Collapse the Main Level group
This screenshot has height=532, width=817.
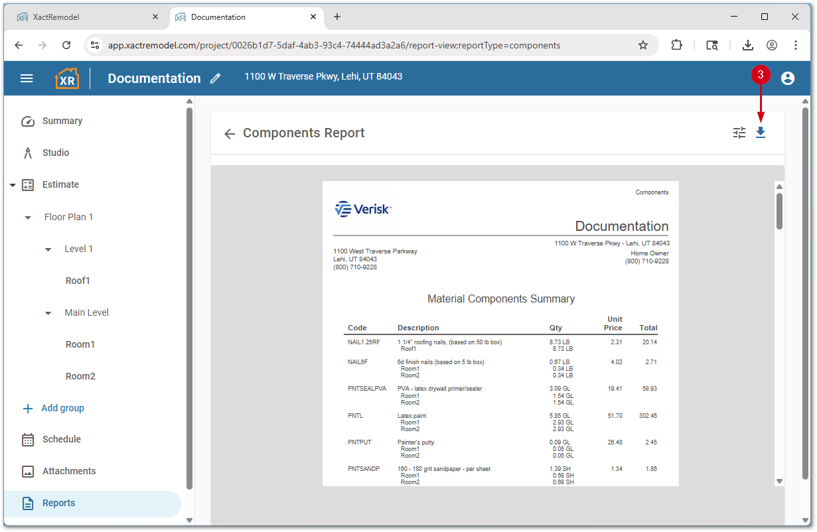point(47,312)
